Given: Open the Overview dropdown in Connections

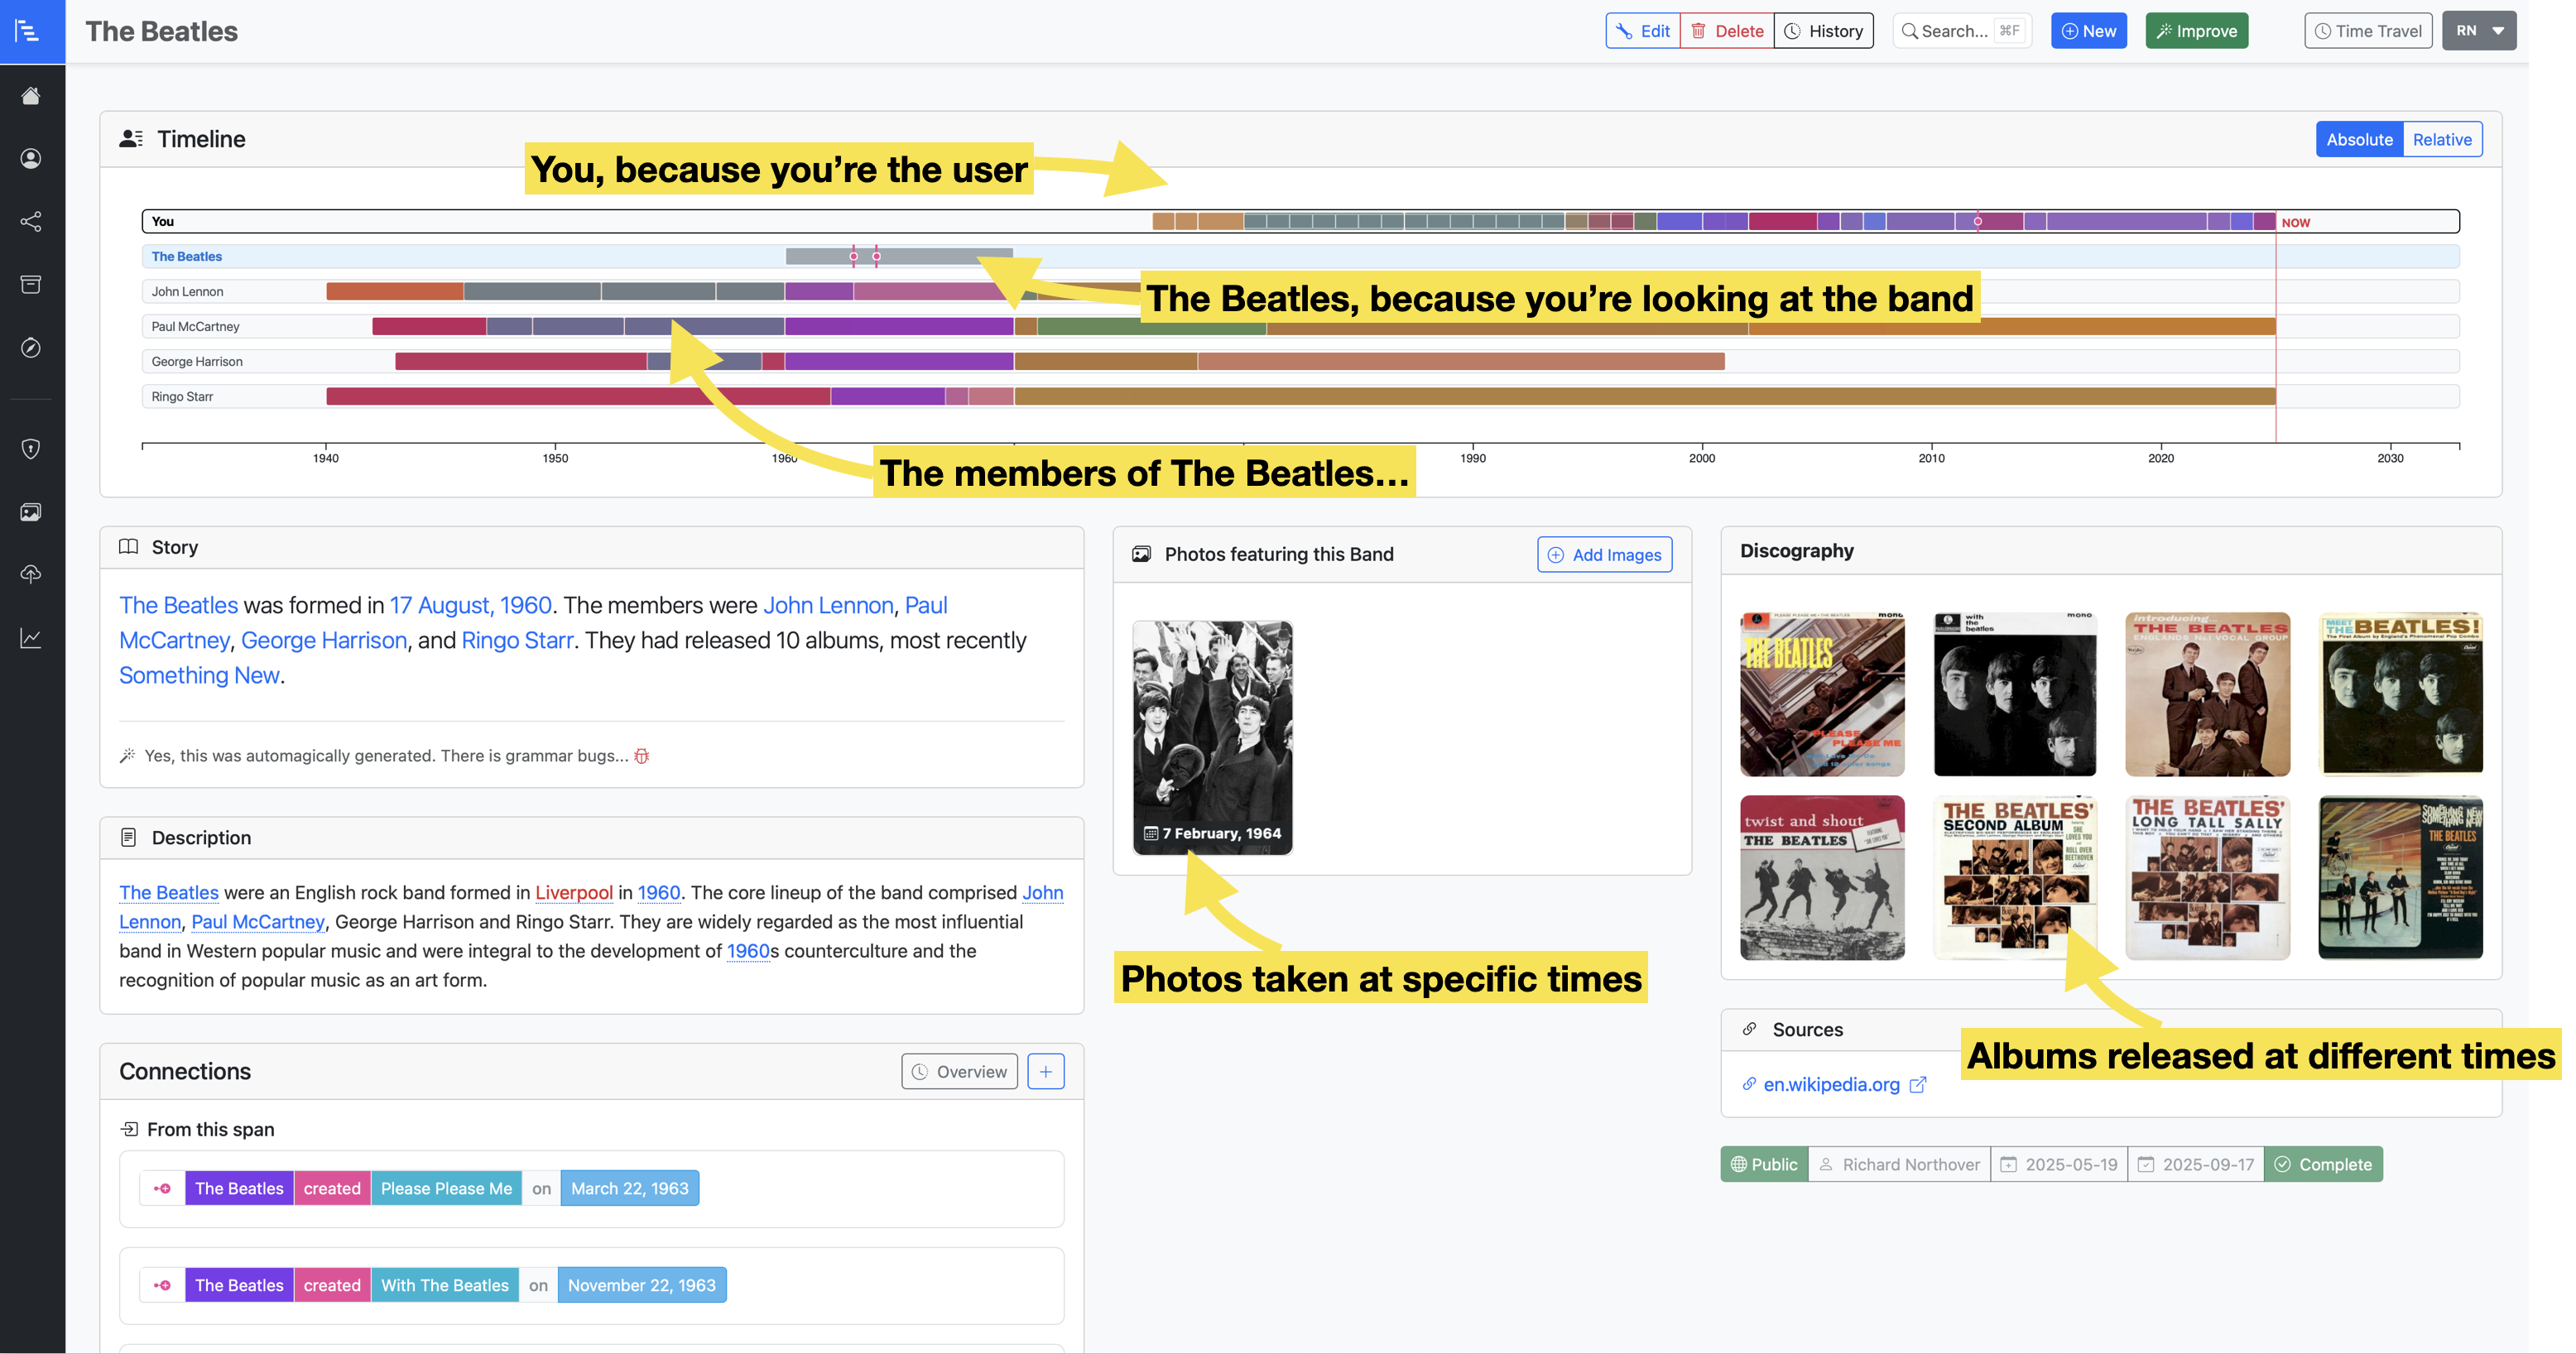Looking at the screenshot, I should 958,1071.
